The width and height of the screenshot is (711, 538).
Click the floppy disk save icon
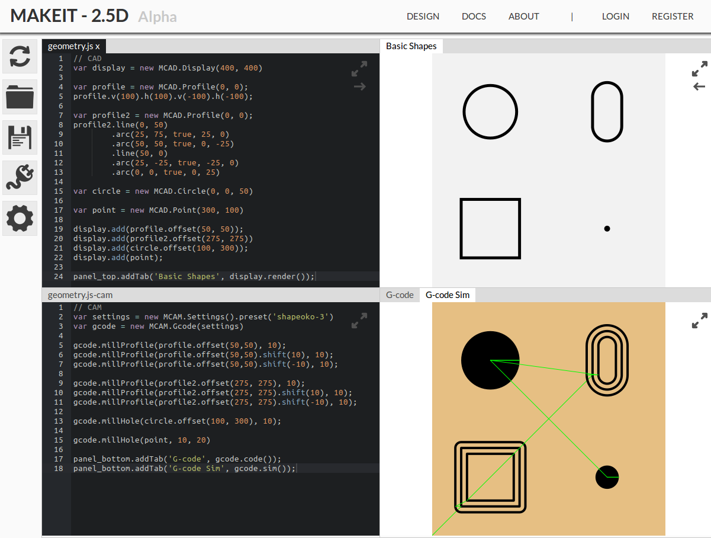(20, 137)
